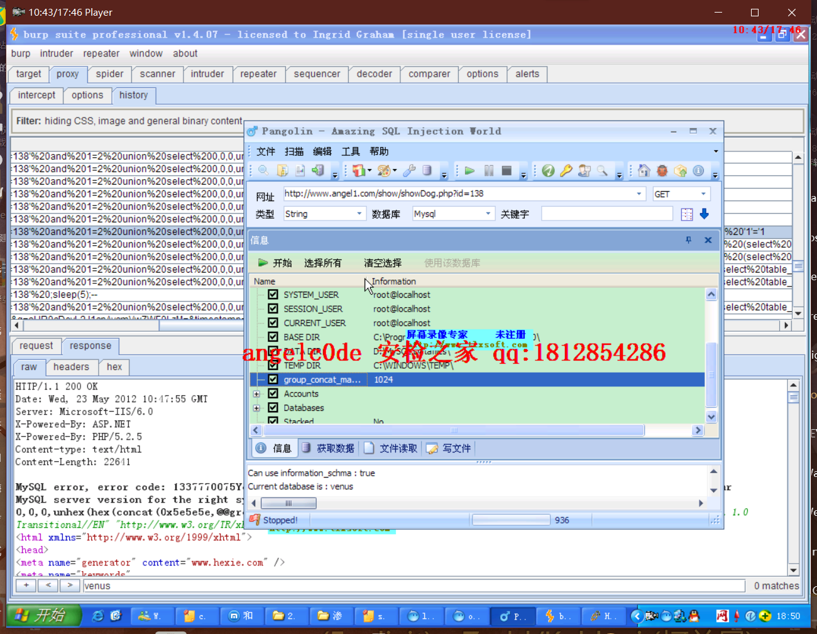This screenshot has width=817, height=634.
Task: Open the URL history dropdown in Pangolin
Action: click(639, 194)
